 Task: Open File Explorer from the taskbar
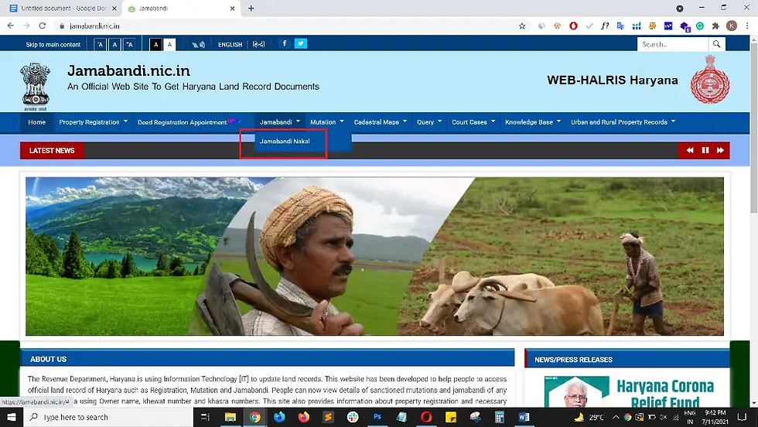click(230, 417)
